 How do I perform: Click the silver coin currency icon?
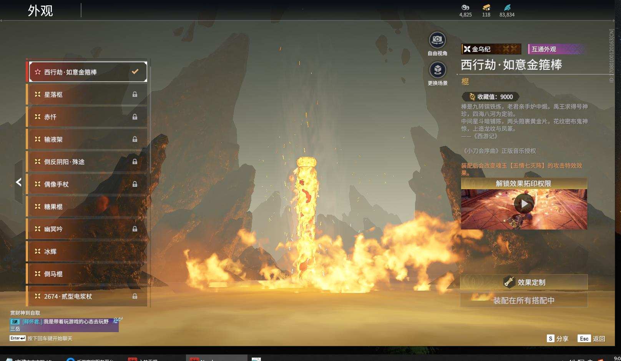[x=465, y=7]
